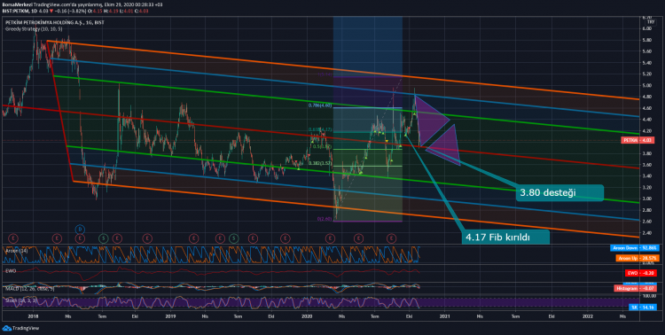Click the %K 14.16 value label
The height and width of the screenshot is (335, 665).
point(643,308)
